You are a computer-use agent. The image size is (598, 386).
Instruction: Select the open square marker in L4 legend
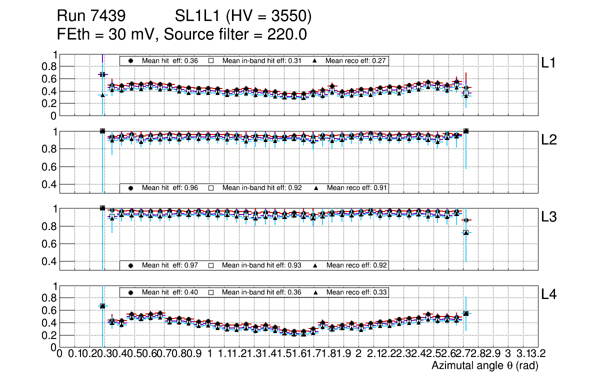(x=211, y=292)
